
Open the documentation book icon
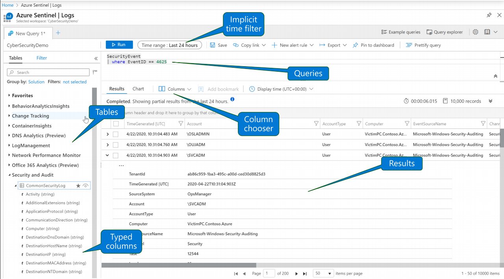click(x=487, y=32)
